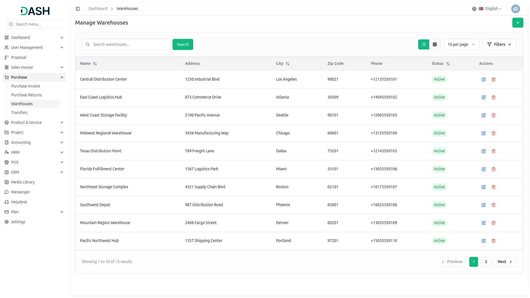This screenshot has height=298, width=530.
Task: Open Settings from sidebar
Action: click(34, 222)
